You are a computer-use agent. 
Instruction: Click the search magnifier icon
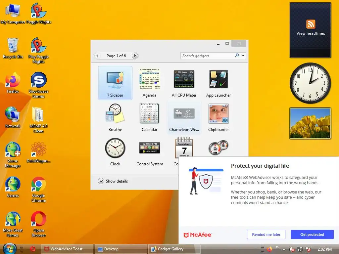click(237, 56)
